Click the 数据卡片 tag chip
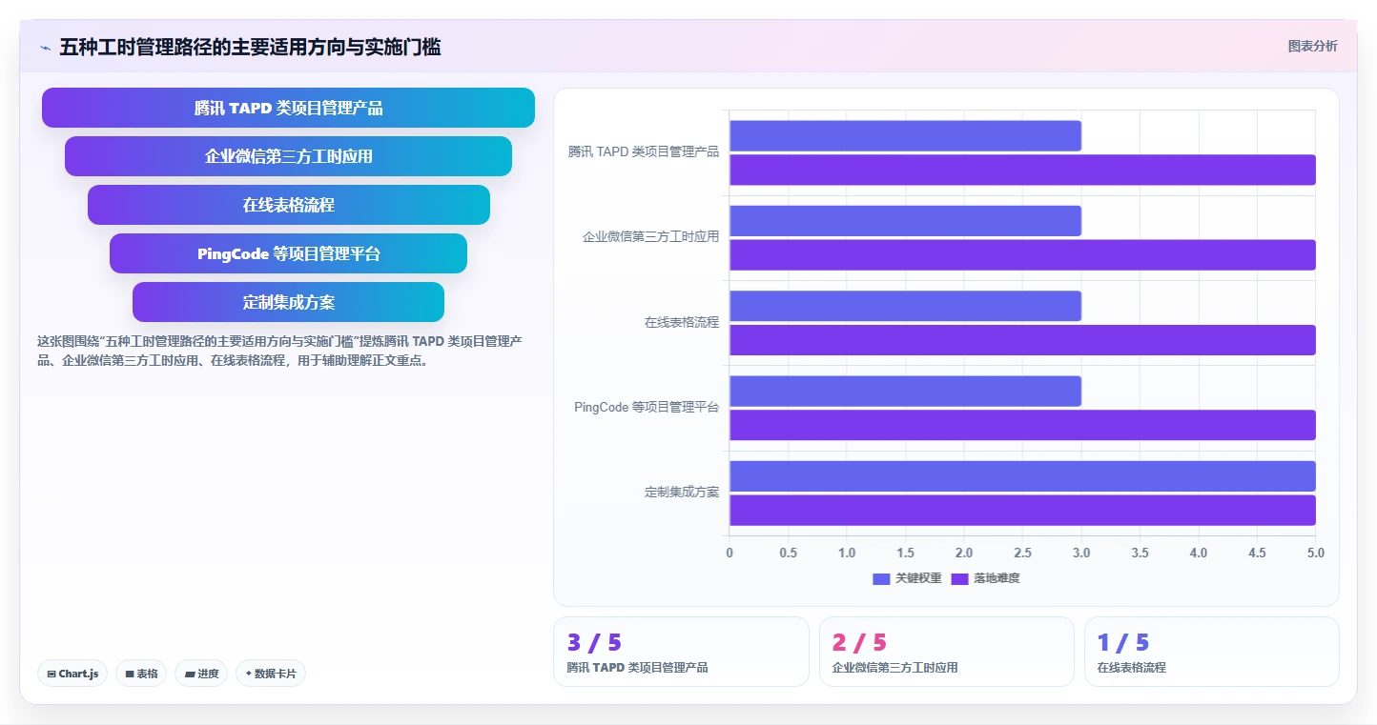1377x725 pixels. [271, 674]
